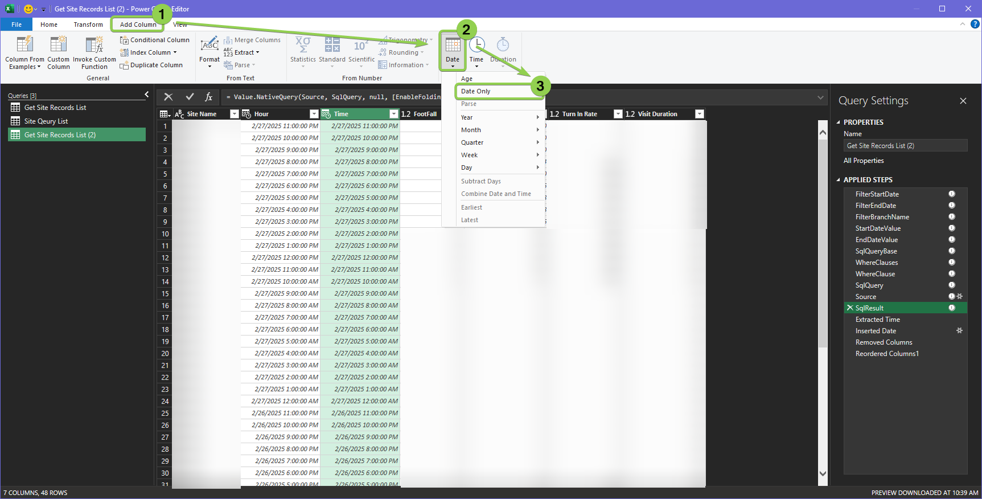The height and width of the screenshot is (499, 982).
Task: Open Hour column filter dropdown
Action: click(x=314, y=114)
